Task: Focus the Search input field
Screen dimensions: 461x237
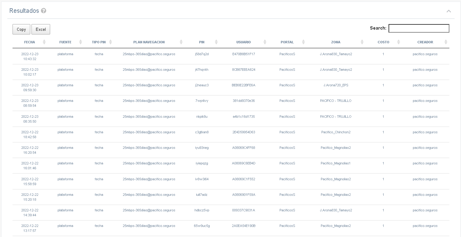Action: (419, 28)
